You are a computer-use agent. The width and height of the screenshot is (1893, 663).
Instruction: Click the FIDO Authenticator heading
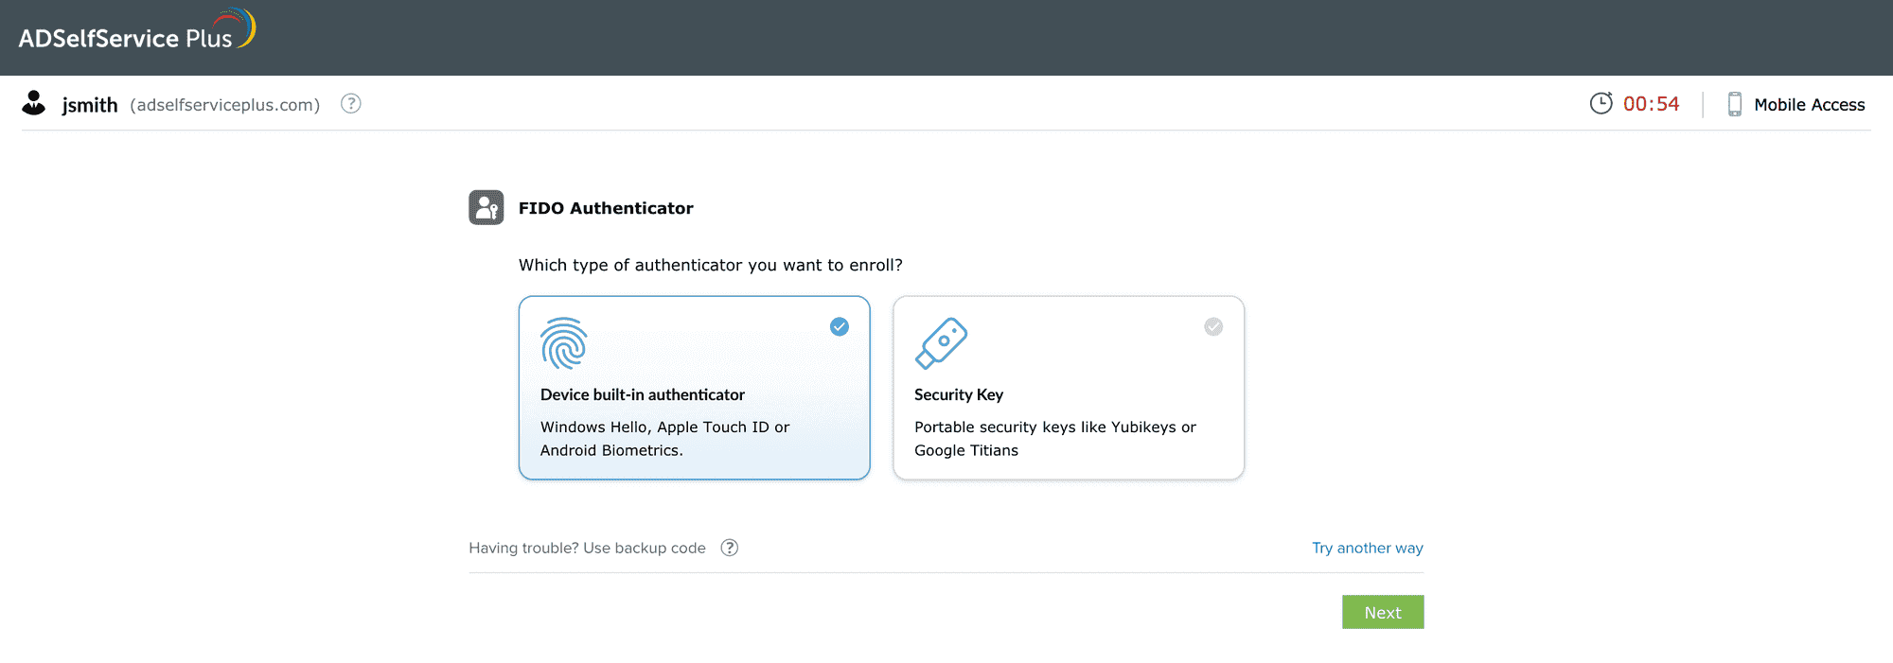pyautogui.click(x=606, y=208)
